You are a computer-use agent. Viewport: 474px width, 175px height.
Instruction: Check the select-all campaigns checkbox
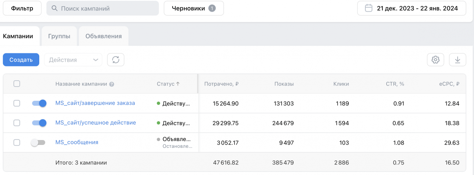(17, 84)
